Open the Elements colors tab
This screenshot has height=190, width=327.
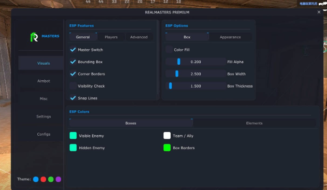(x=254, y=123)
